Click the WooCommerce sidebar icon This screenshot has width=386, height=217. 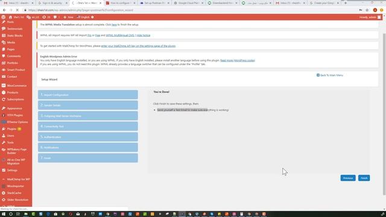coord(4,86)
